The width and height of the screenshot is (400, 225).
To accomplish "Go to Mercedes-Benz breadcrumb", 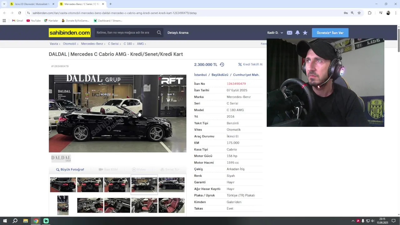I will pos(92,44).
